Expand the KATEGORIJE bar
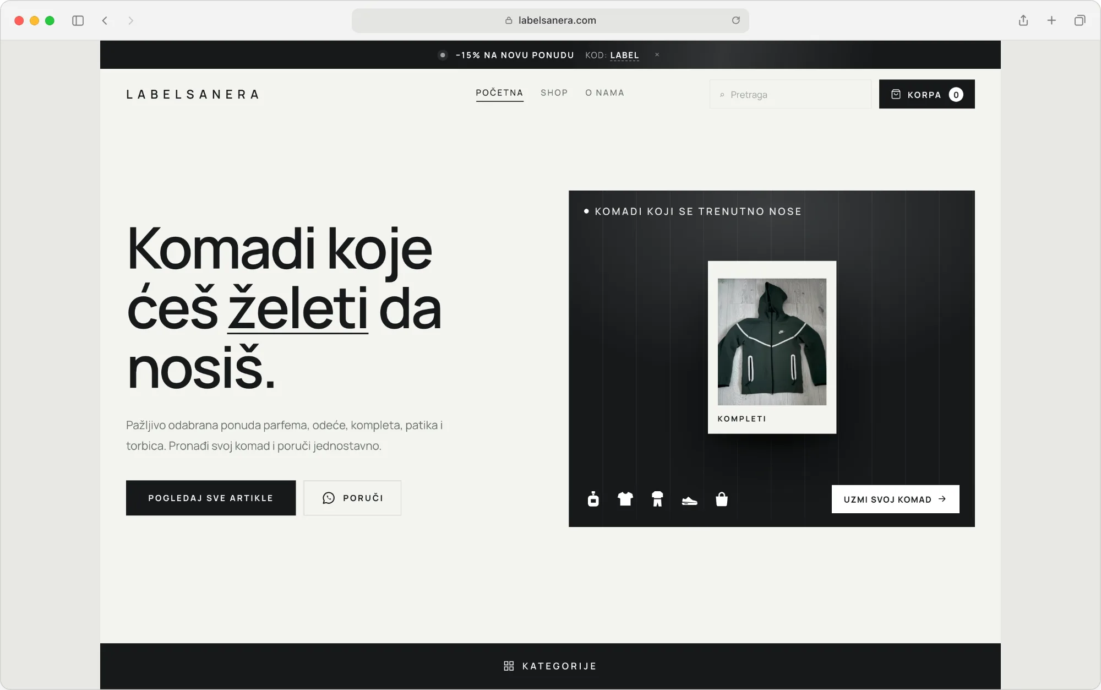The width and height of the screenshot is (1101, 690). pyautogui.click(x=550, y=666)
